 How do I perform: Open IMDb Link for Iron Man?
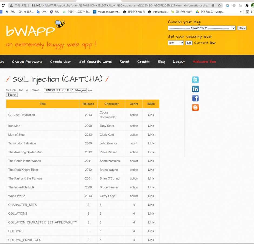151,126
